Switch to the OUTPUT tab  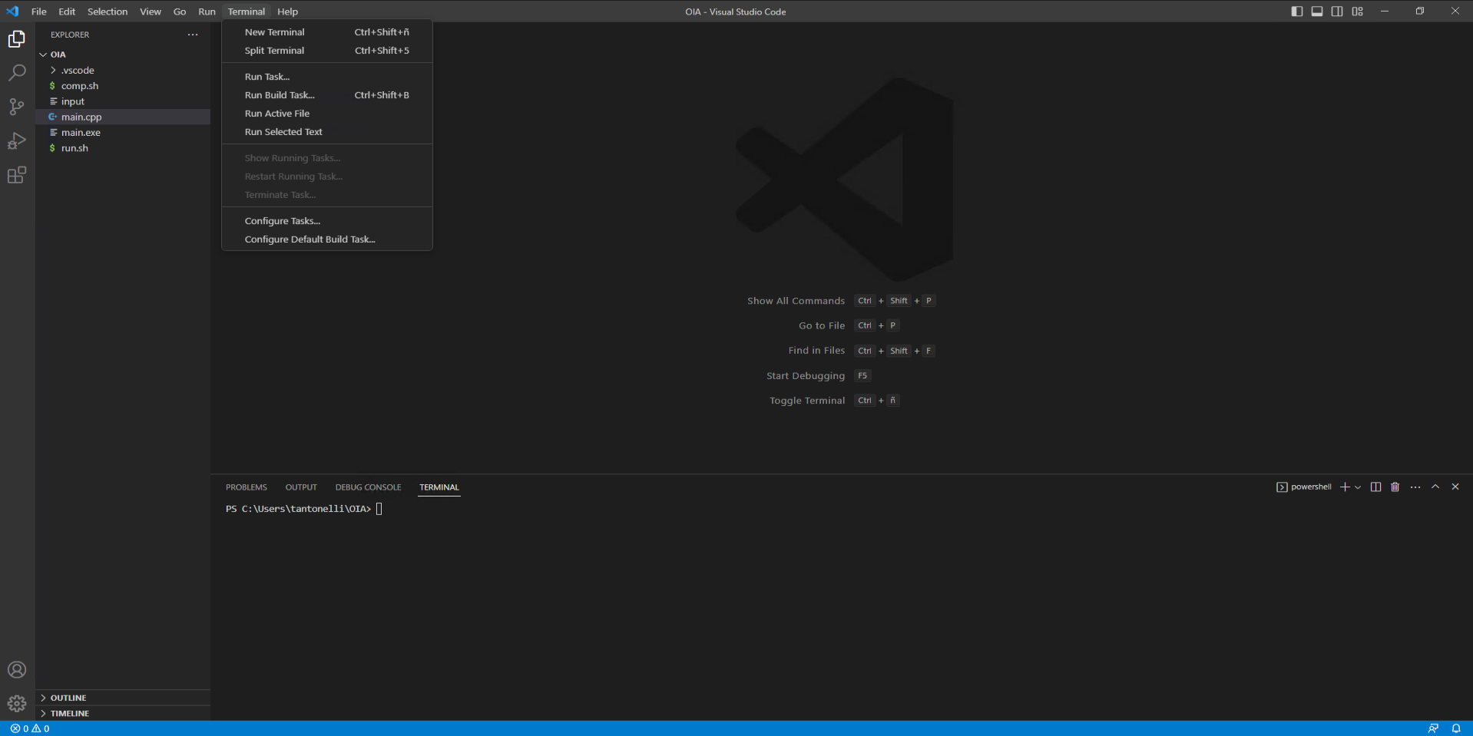pos(301,487)
